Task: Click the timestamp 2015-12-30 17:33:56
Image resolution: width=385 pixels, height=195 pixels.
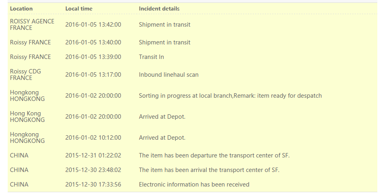Action: 93,184
